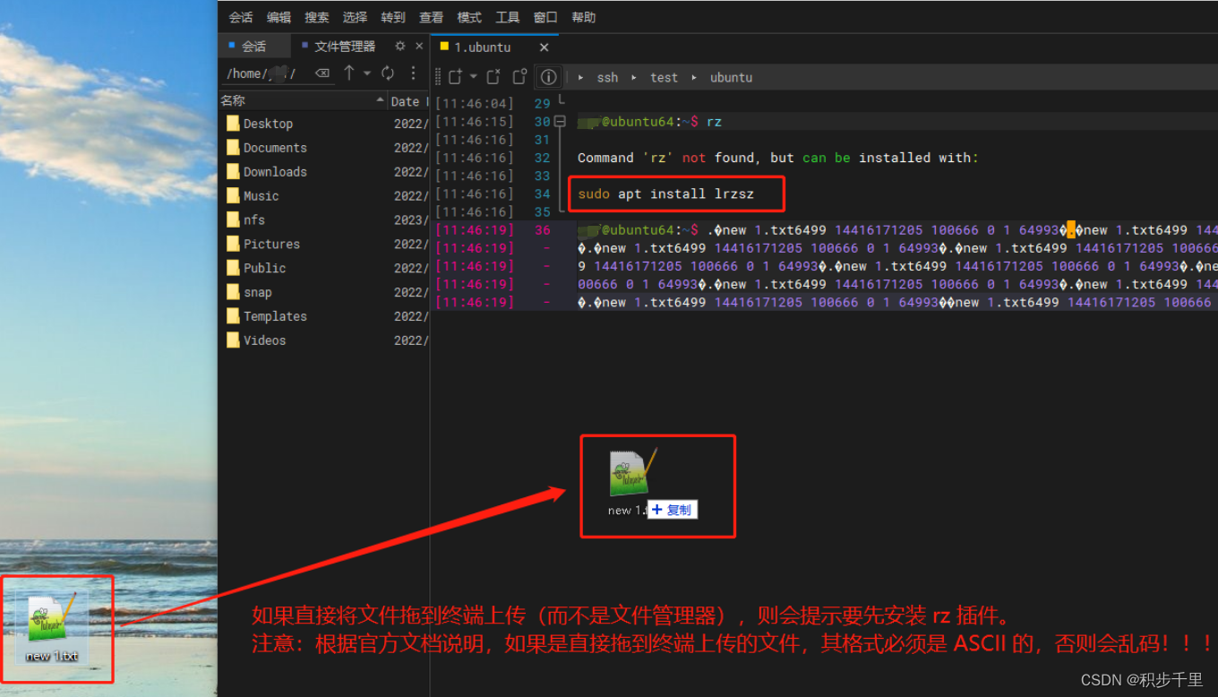The image size is (1218, 697).
Task: Toggle the 名称 column sort arrow
Action: coord(381,101)
